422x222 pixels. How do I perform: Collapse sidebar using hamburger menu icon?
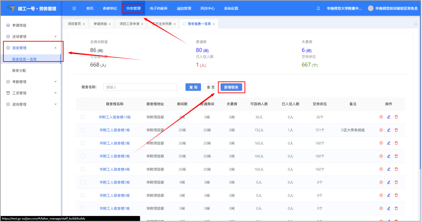tap(74, 8)
